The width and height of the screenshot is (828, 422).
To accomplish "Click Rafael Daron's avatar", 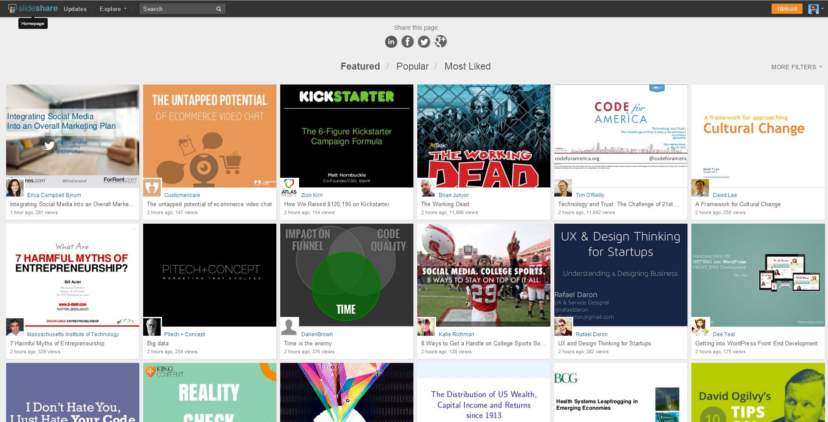I will point(564,327).
